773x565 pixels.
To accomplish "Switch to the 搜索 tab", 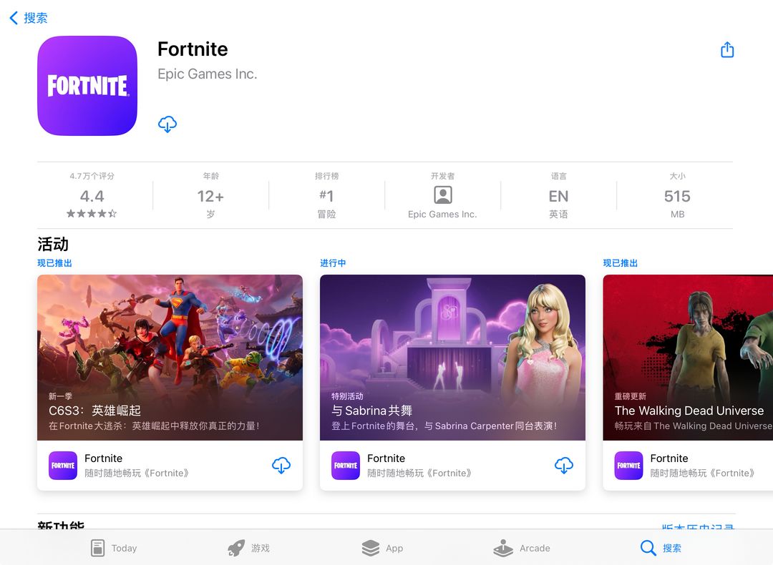I will pyautogui.click(x=661, y=548).
